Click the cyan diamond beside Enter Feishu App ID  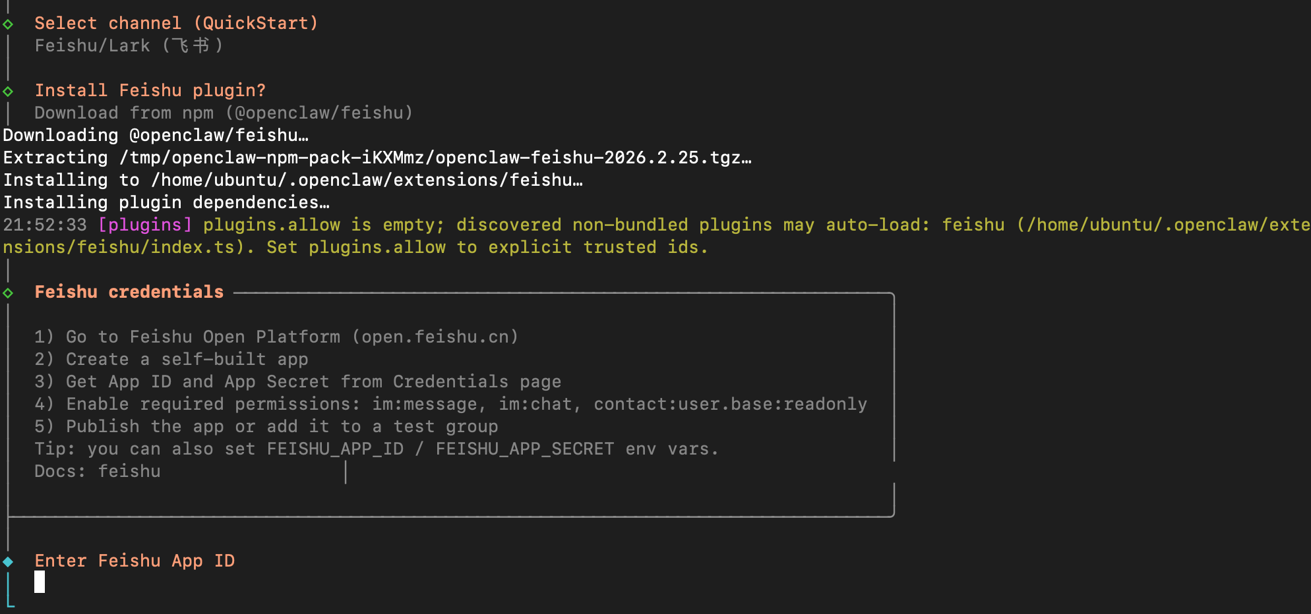[x=8, y=561]
